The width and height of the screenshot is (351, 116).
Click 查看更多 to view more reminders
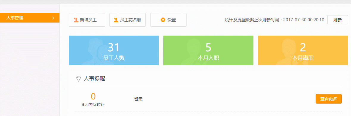[329, 99]
